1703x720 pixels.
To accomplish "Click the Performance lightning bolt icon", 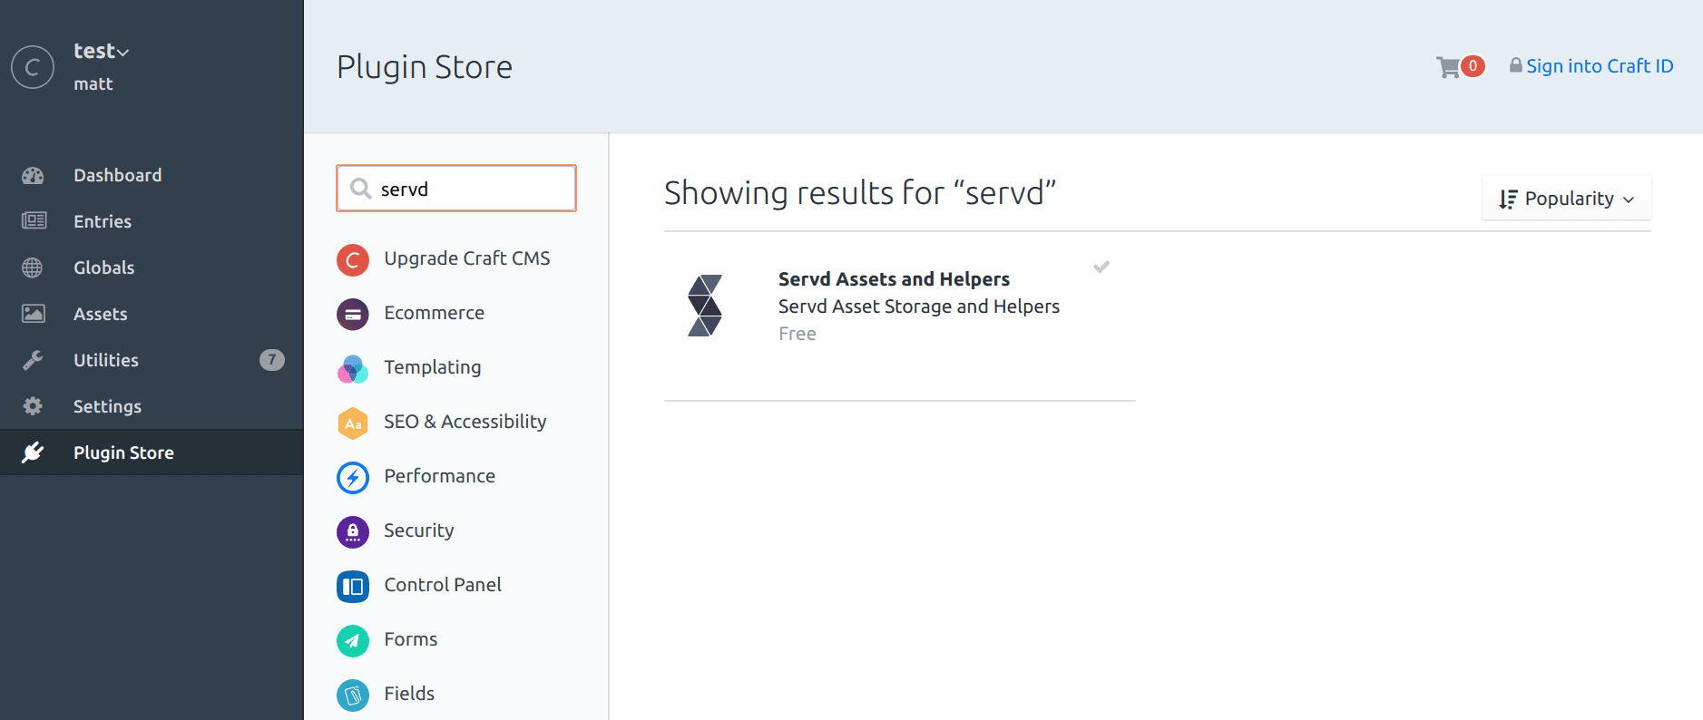I will point(353,478).
